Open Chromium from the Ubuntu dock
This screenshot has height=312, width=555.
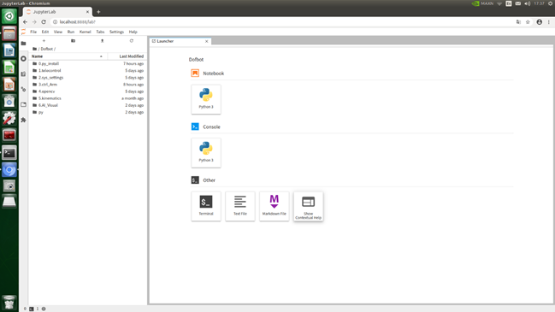pyautogui.click(x=9, y=170)
